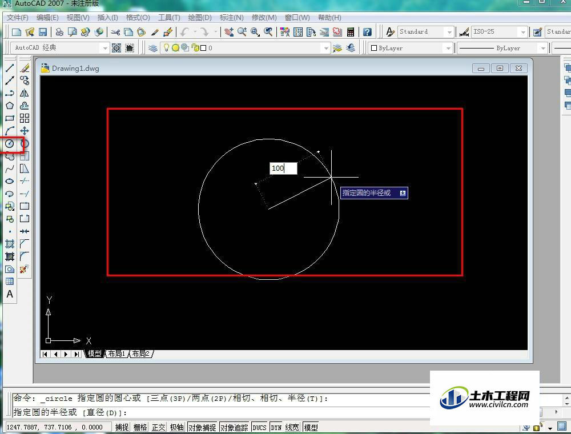Select the Polygon draw tool

[10, 106]
